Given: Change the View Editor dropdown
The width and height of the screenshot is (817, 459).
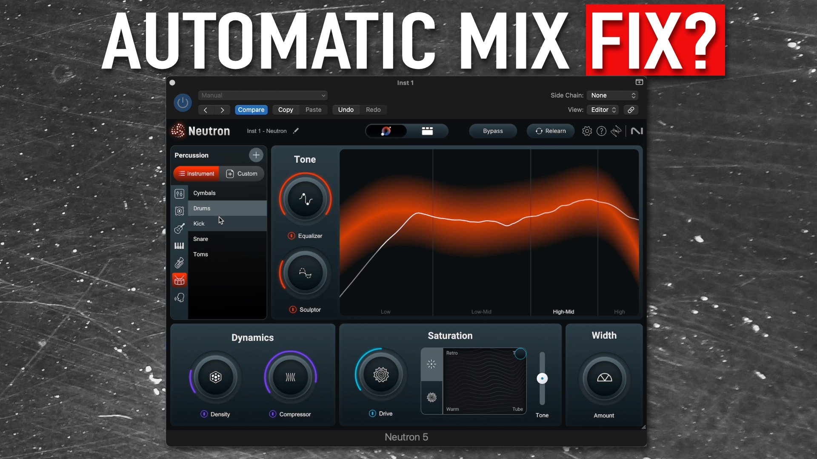Looking at the screenshot, I should (602, 110).
